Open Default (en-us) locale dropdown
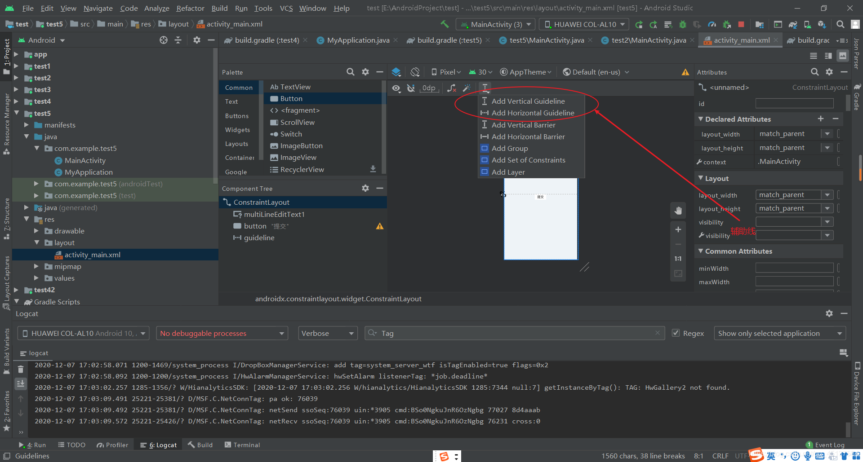This screenshot has width=863, height=462. click(x=596, y=72)
